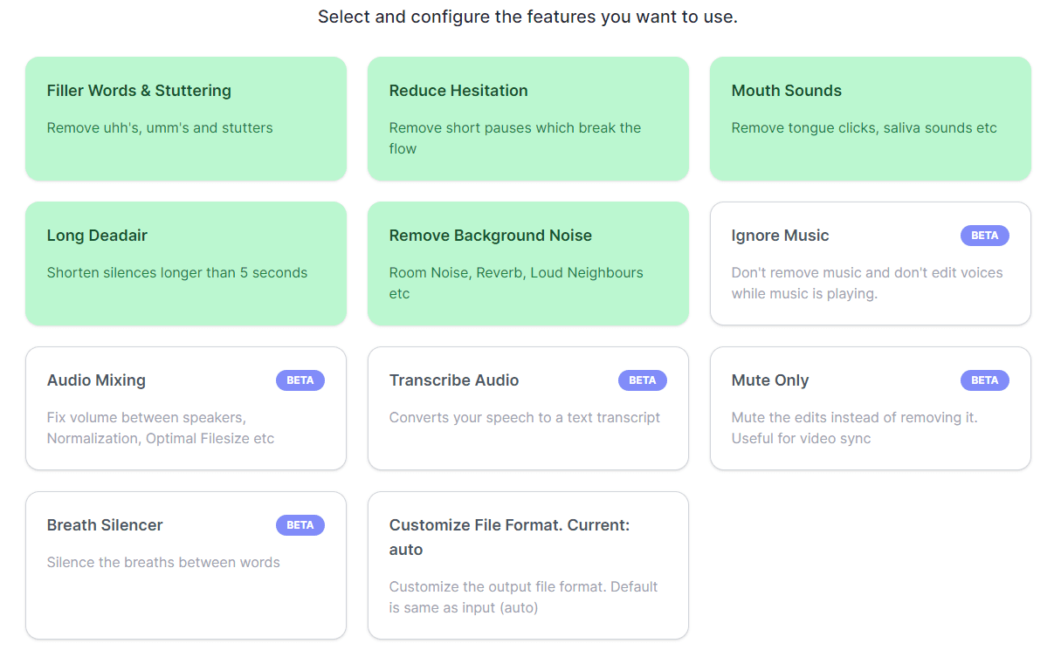Click the BETA badge on Audio Mixing

pos(300,380)
